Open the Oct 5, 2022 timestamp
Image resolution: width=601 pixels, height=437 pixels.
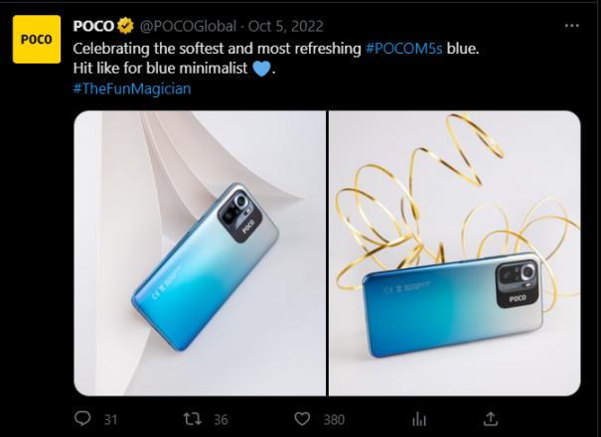286,27
